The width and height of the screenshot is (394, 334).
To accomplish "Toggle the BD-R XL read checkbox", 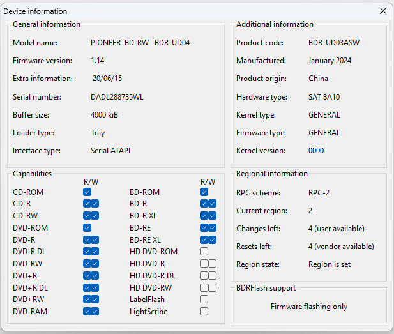I will tap(204, 216).
